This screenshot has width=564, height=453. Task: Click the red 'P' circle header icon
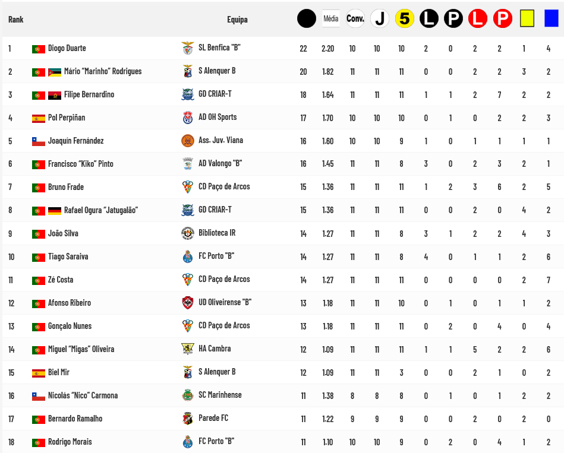click(x=502, y=19)
